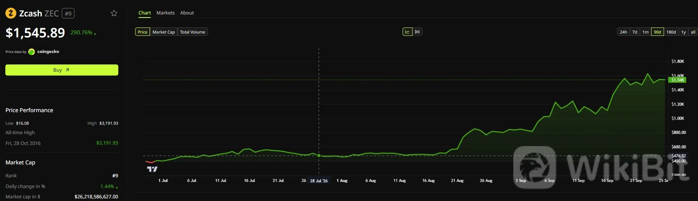This screenshot has width=698, height=201.
Task: Click the $26,218,586,627.00 market cap value
Action: tap(96, 197)
